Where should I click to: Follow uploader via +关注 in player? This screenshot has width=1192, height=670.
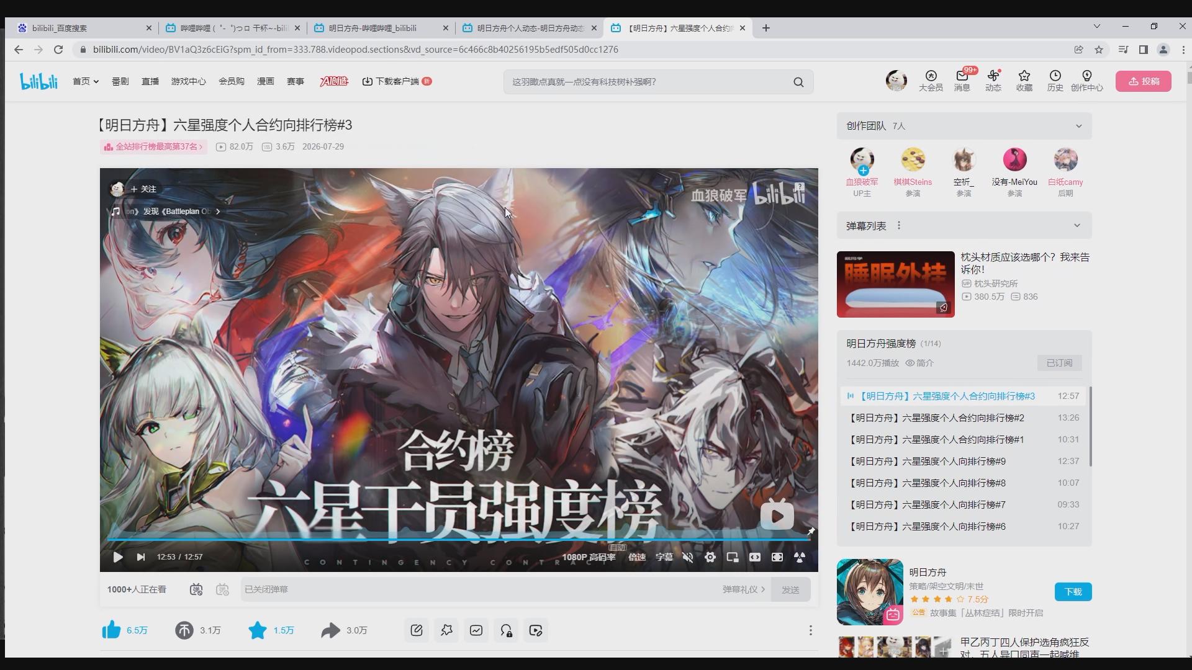coord(143,189)
